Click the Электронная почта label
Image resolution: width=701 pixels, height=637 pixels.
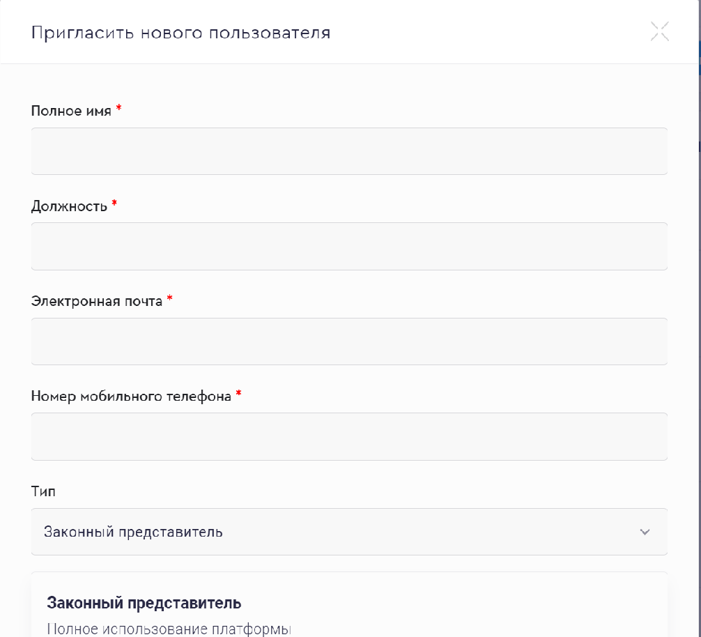(97, 301)
